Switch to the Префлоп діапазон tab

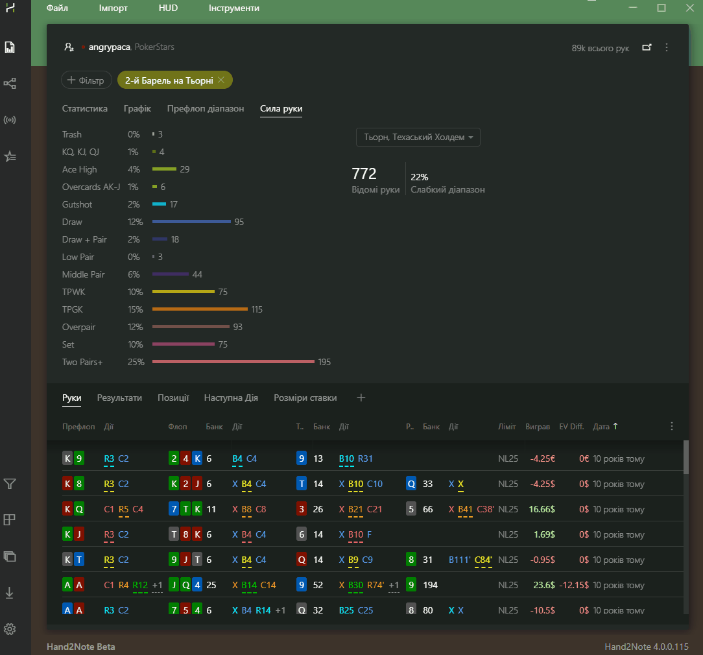tap(206, 108)
